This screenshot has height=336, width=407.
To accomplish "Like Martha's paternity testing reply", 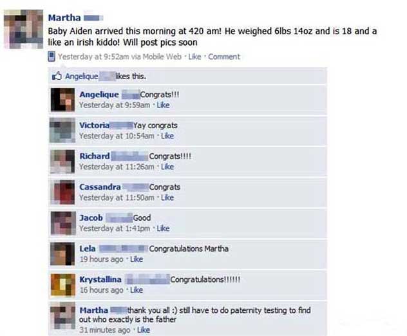I will [x=144, y=330].
